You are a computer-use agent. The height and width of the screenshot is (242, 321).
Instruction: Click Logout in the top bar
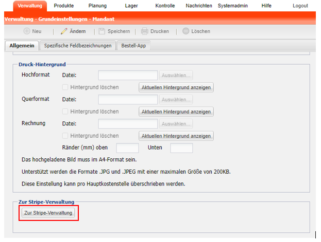(x=300, y=6)
